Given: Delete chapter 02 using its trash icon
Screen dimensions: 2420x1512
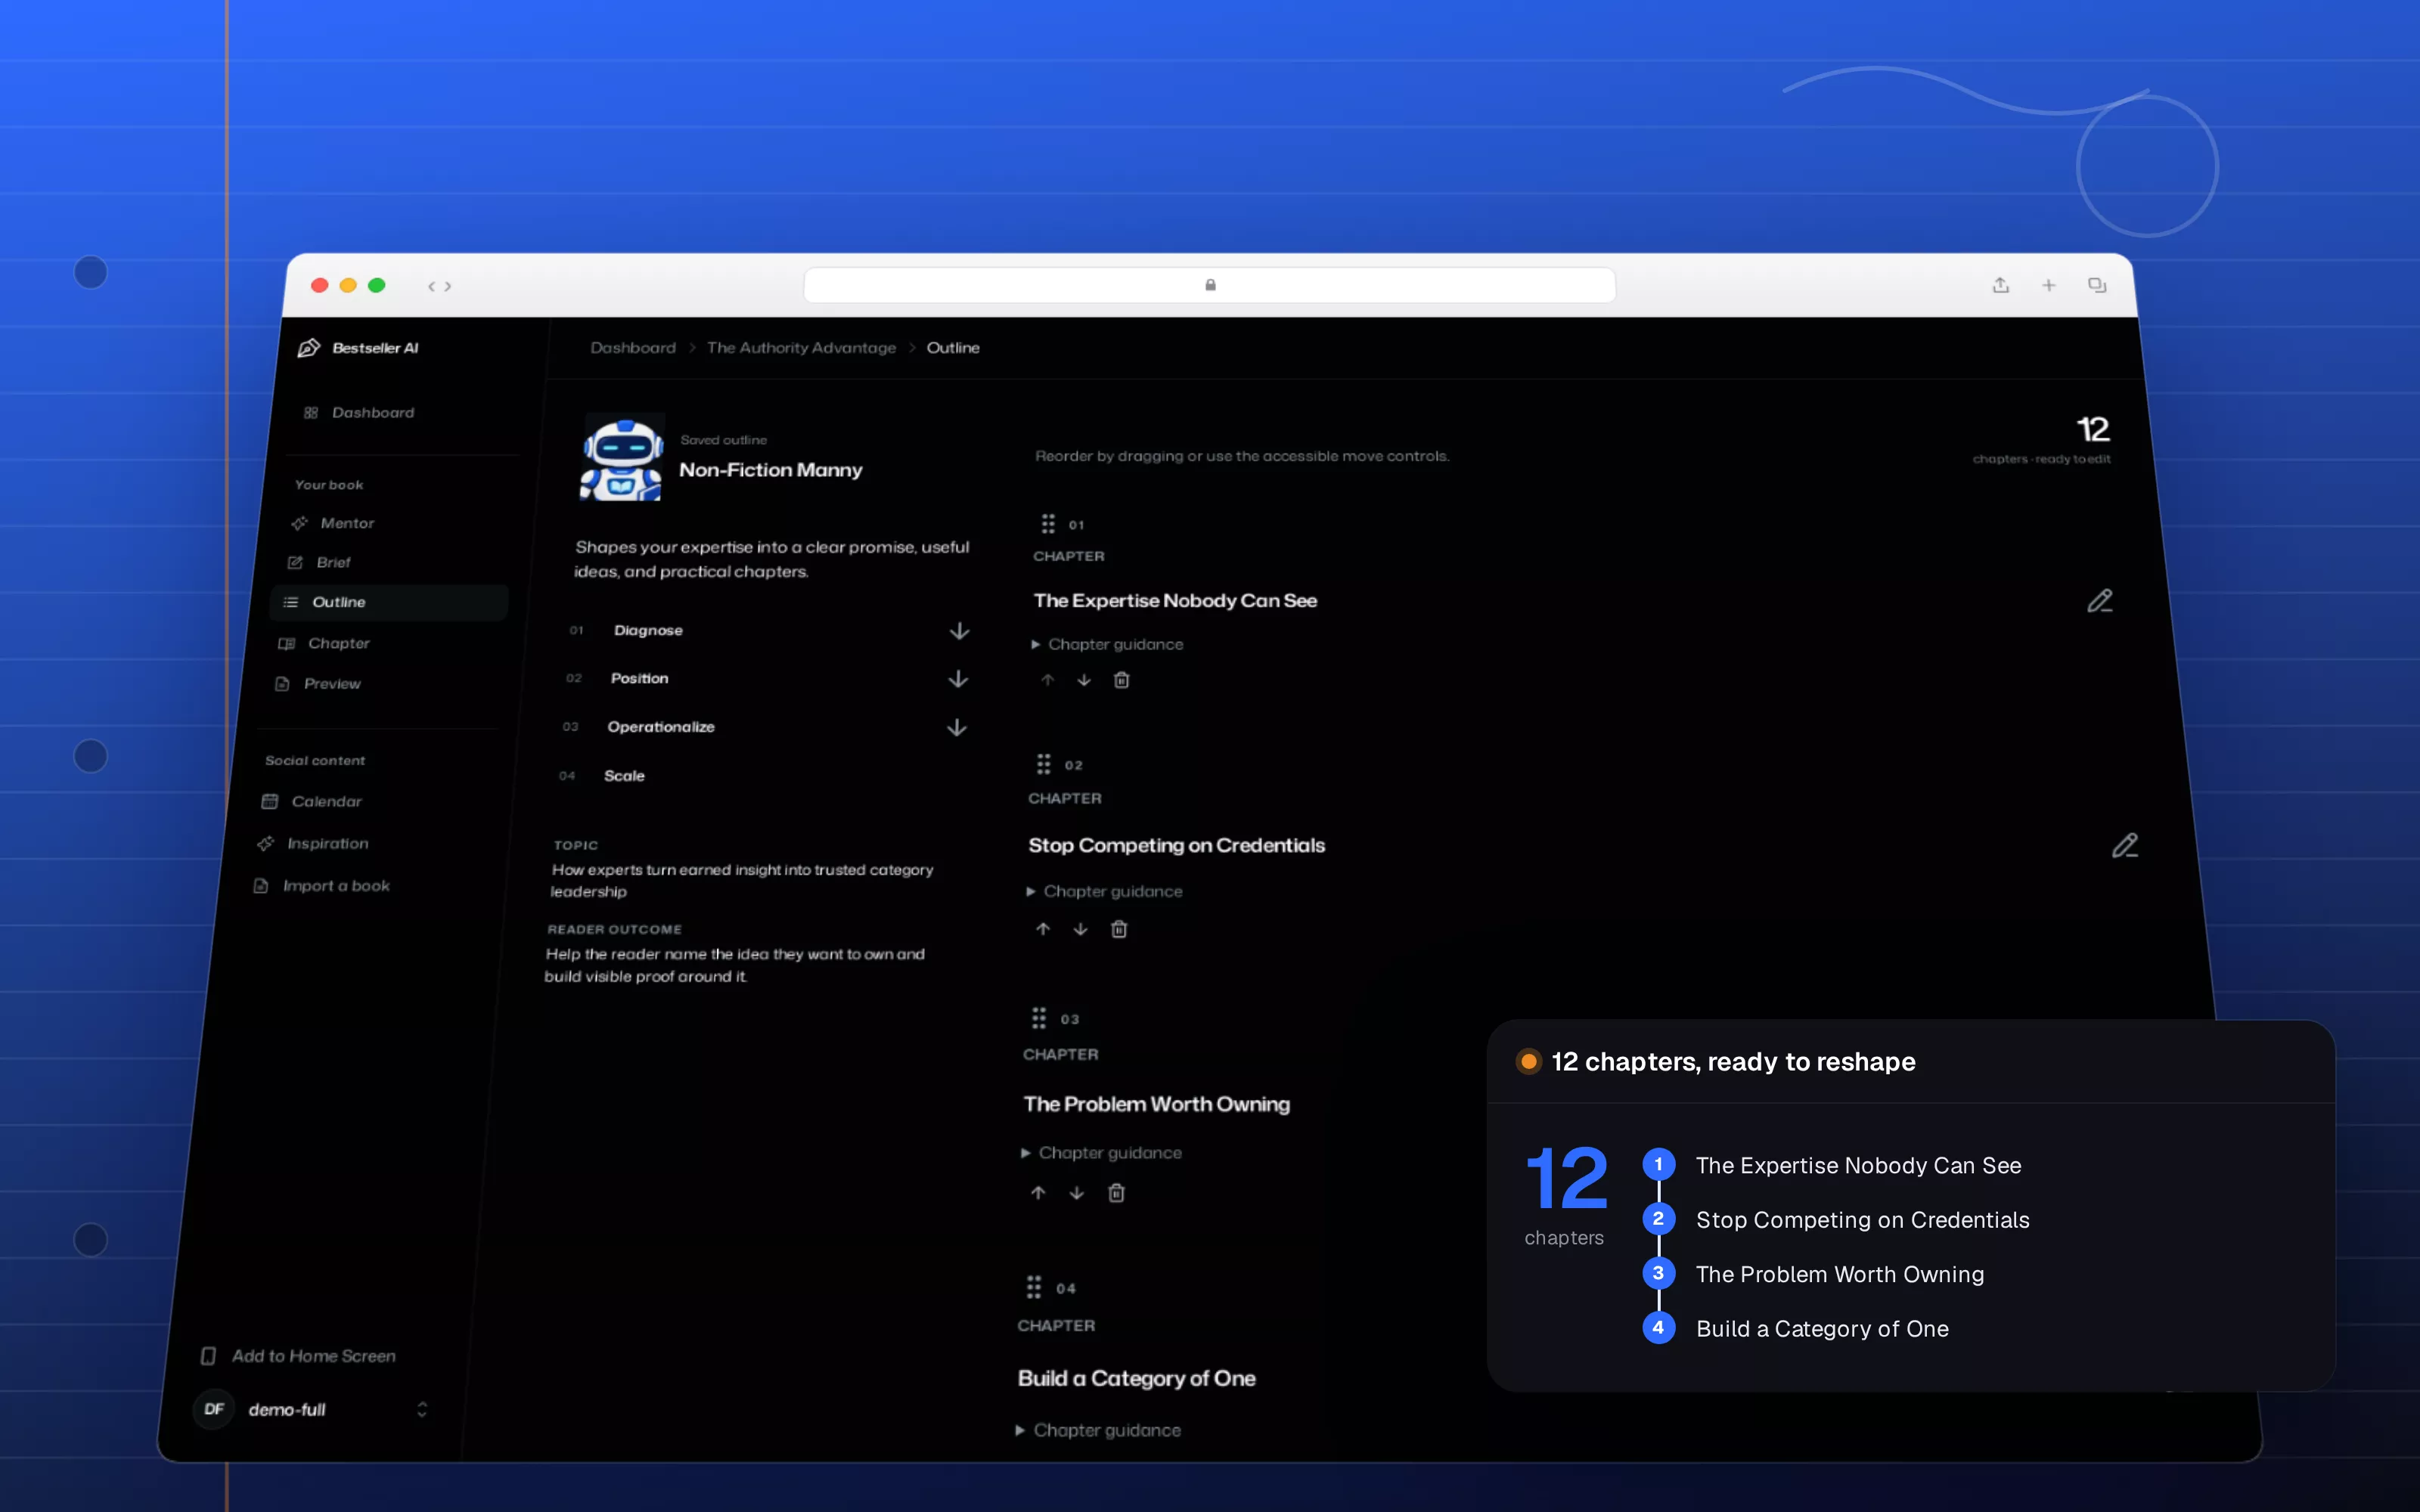Looking at the screenshot, I should (1119, 929).
